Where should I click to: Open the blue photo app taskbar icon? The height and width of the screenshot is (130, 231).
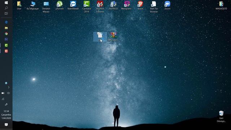(x=6, y=39)
